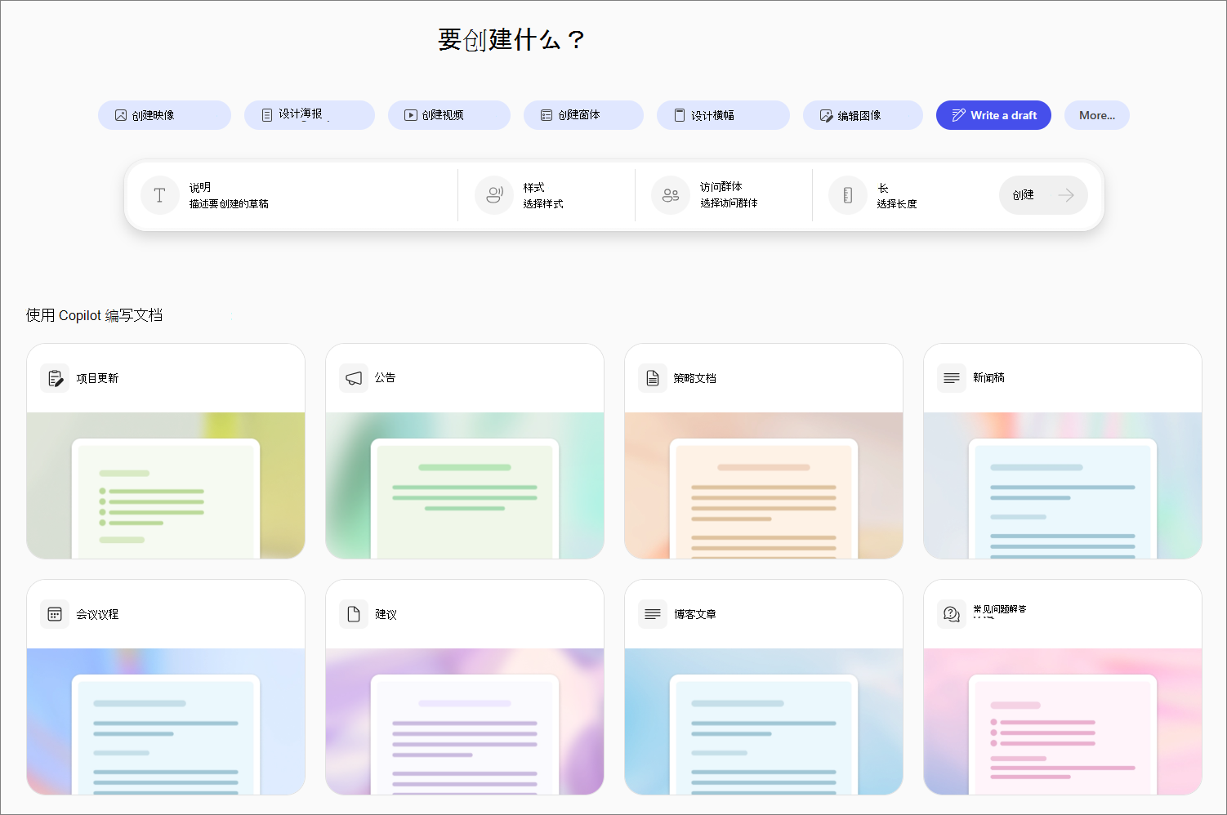
Task: Click the 公告 card title
Action: [x=386, y=377]
